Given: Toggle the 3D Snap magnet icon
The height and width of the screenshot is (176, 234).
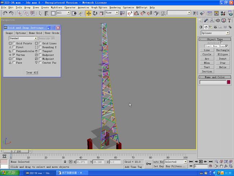Looking at the screenshot, I should pyautogui.click(x=130, y=13).
